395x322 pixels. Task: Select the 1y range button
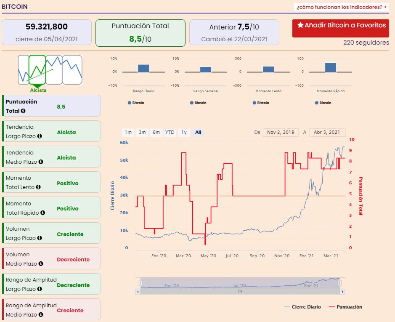click(x=184, y=133)
